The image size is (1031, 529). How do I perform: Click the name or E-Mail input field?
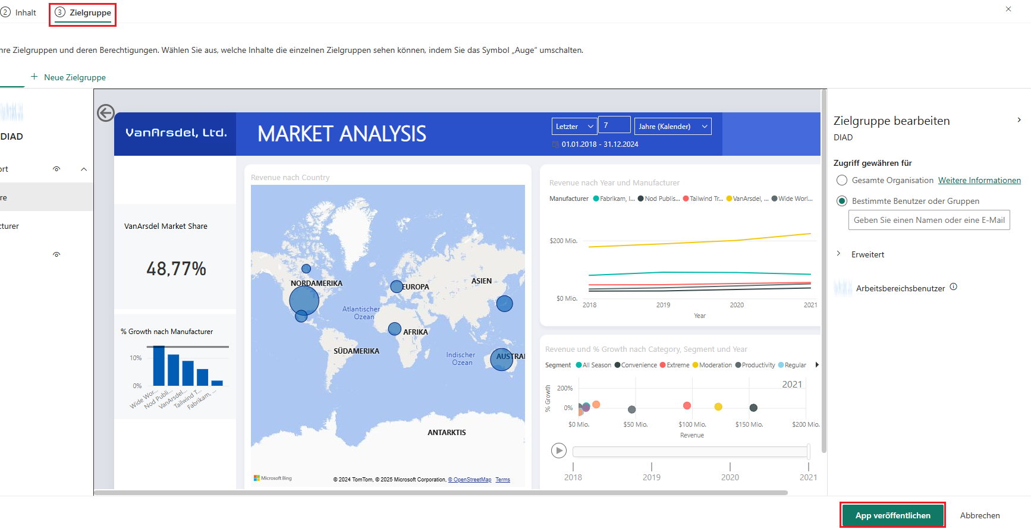tap(929, 220)
